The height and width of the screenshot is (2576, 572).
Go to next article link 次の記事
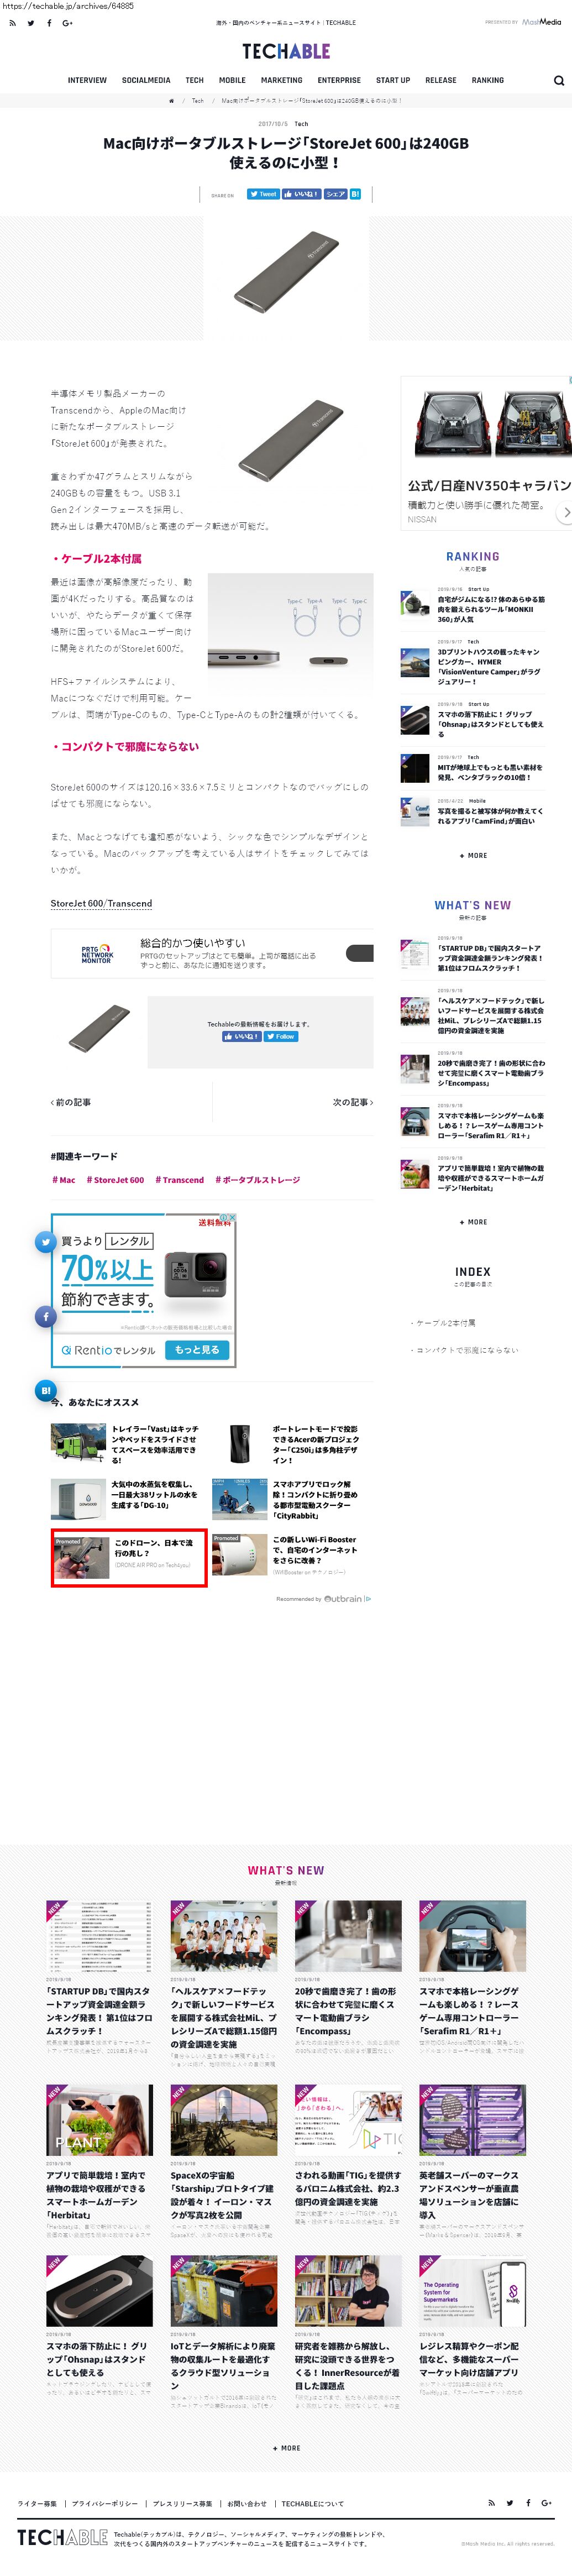352,1102
